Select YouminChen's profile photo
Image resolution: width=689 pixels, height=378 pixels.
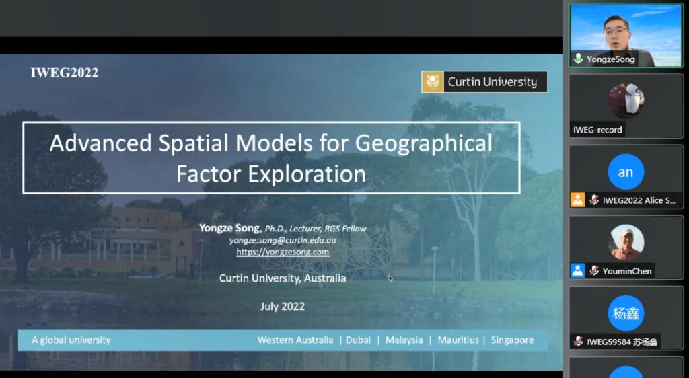click(x=626, y=242)
